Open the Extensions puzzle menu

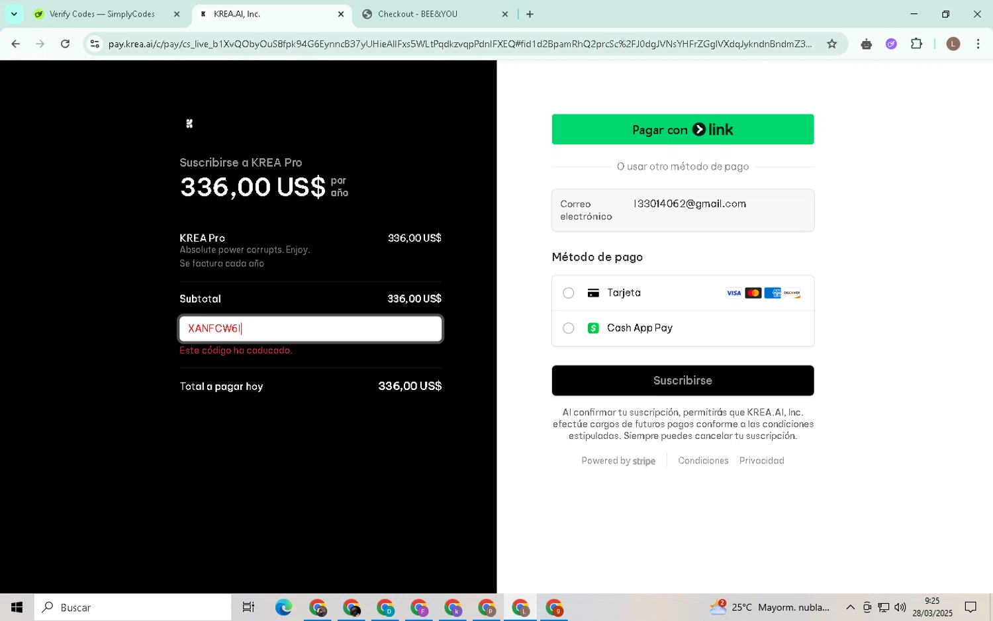click(x=916, y=44)
